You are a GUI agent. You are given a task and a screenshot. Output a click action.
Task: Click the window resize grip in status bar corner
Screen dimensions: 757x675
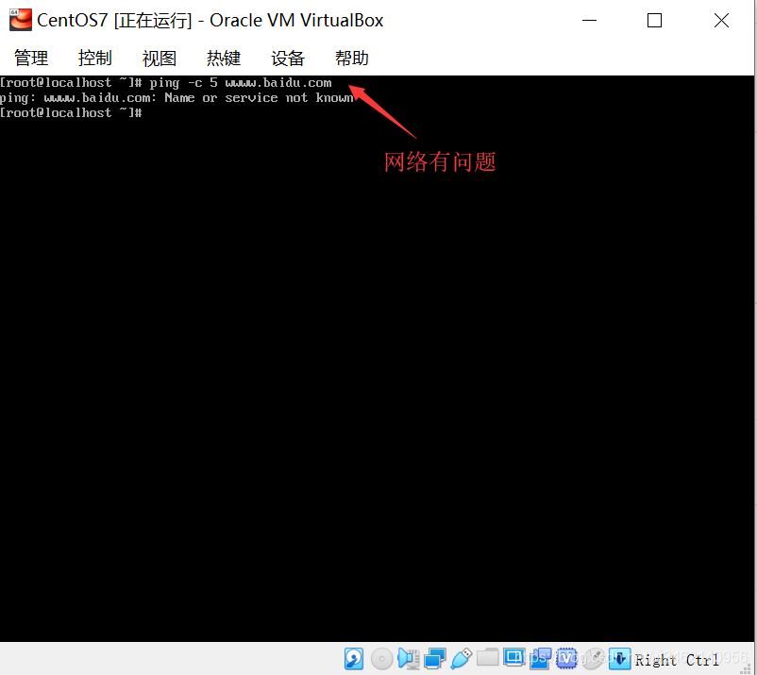[x=746, y=668]
